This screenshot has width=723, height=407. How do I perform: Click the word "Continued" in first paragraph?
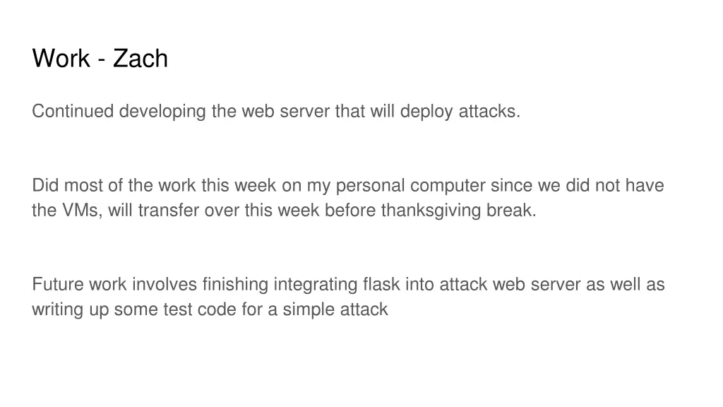[x=73, y=111]
